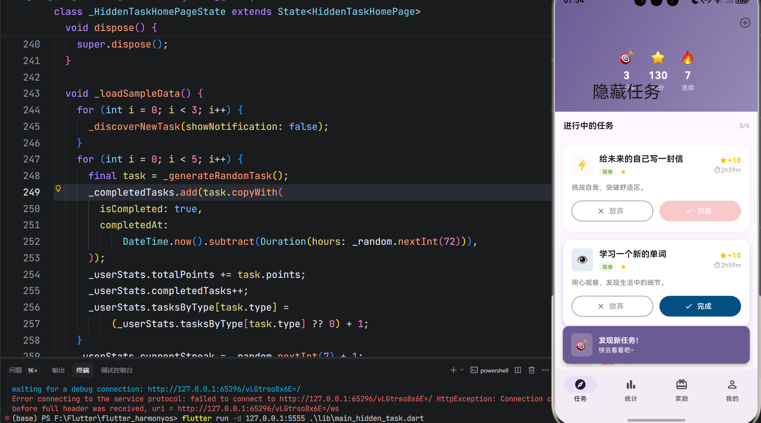Click the 3/5 task progress counter
The height and width of the screenshot is (423, 761).
coord(744,126)
